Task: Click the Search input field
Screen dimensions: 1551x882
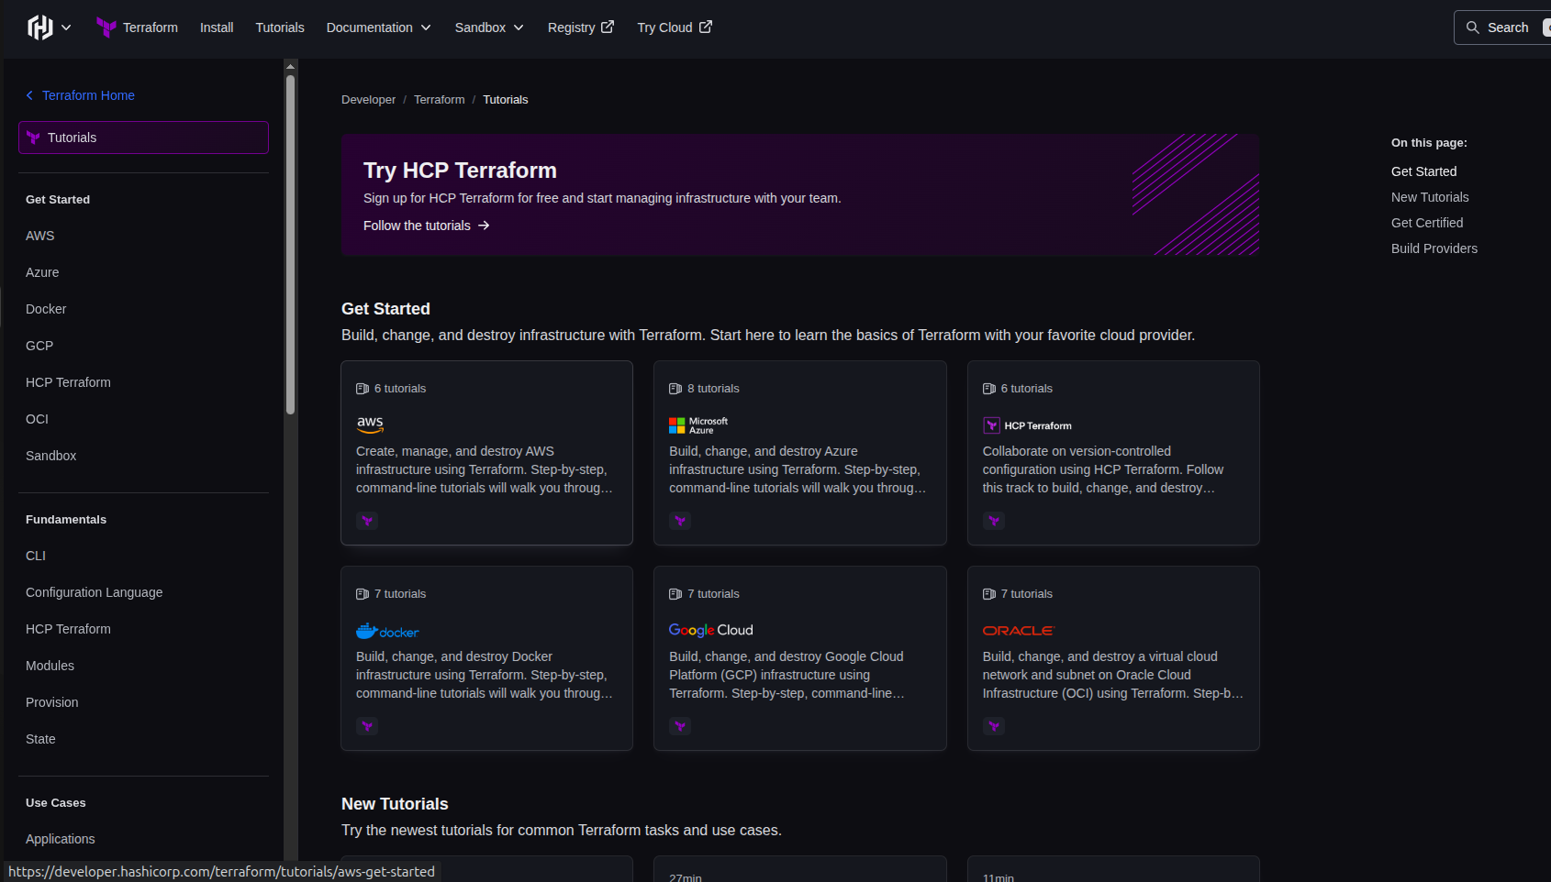Action: coord(1501,28)
